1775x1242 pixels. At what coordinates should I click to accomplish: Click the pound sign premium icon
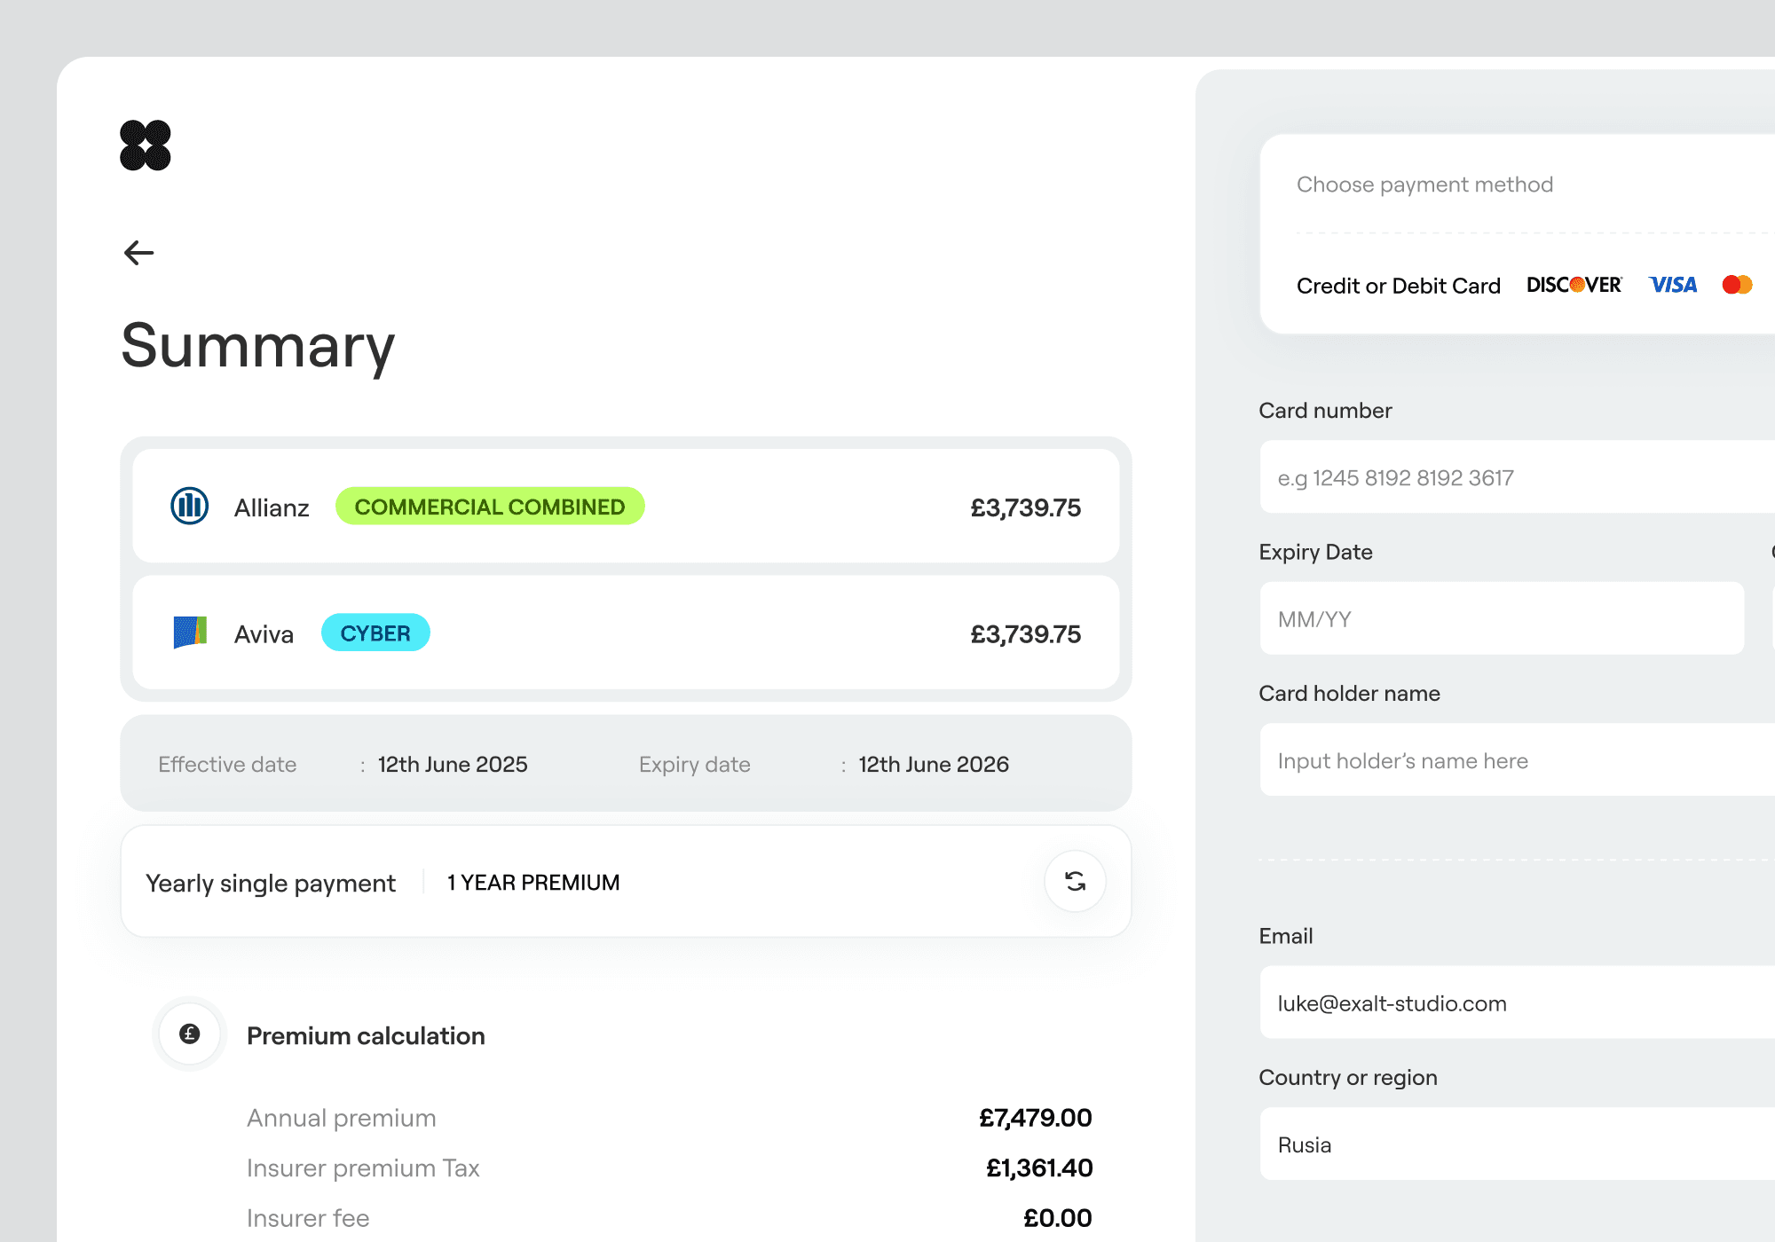point(190,1034)
